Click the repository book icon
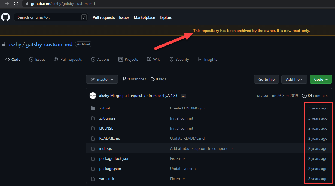 (3, 44)
